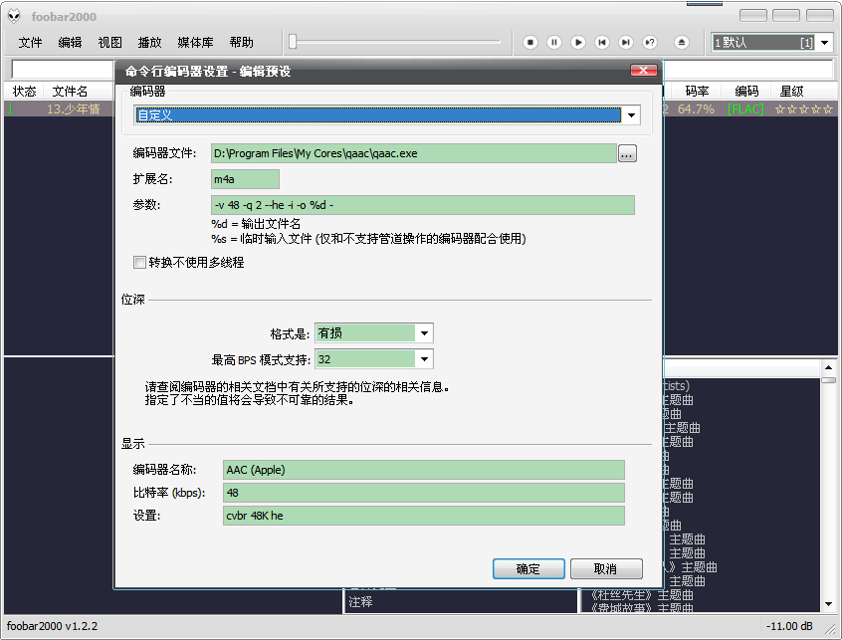Click the 64.7% bitrate cell

pos(696,109)
